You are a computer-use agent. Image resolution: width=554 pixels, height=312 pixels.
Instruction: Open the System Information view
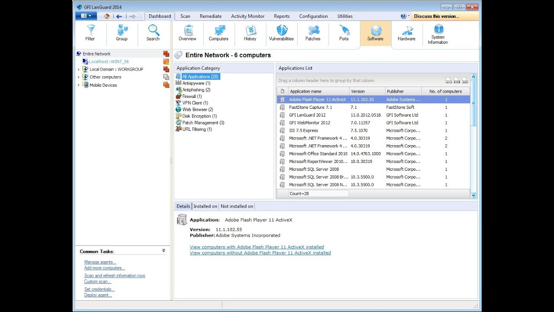[x=438, y=34]
